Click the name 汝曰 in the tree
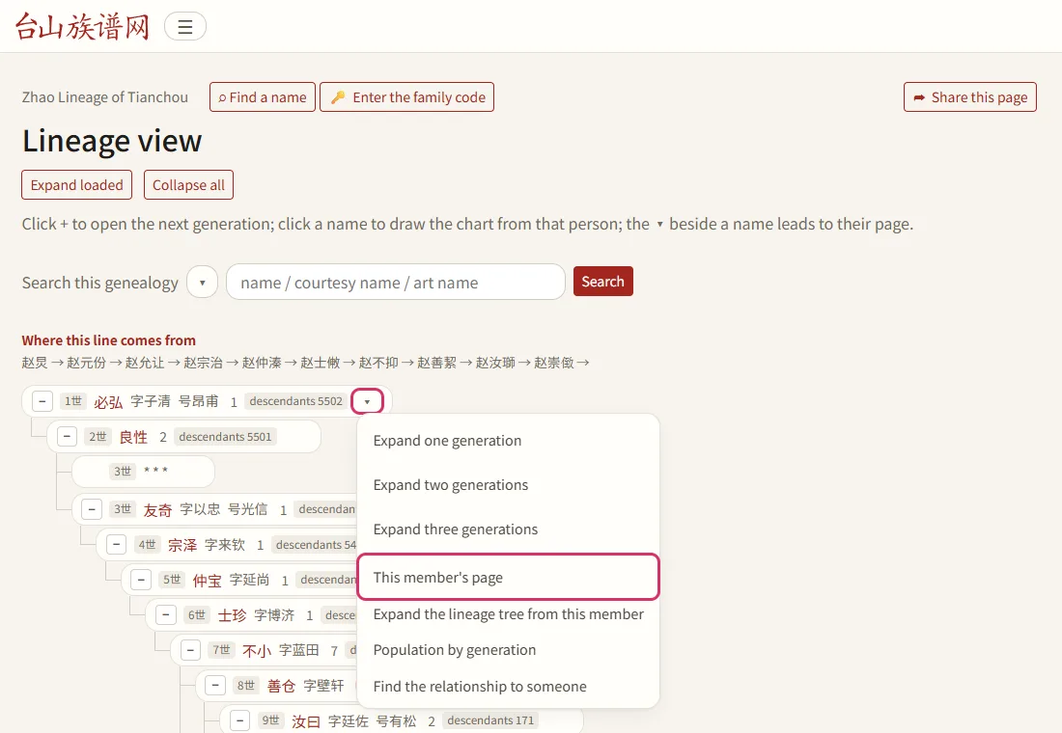This screenshot has width=1062, height=733. pos(306,720)
